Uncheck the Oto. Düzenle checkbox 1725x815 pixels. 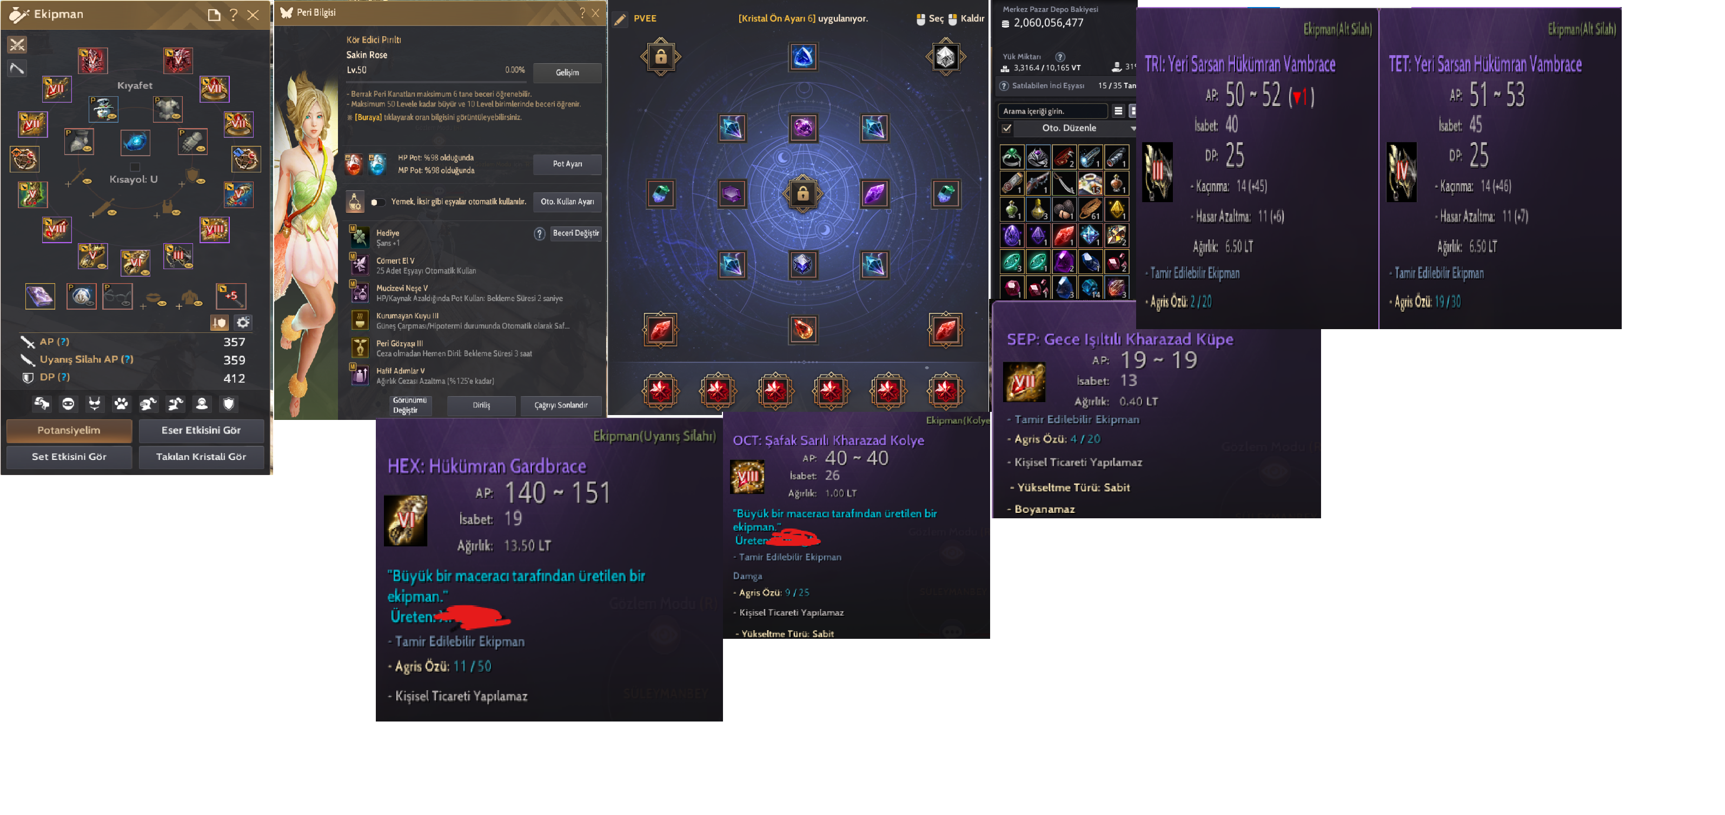click(1006, 128)
